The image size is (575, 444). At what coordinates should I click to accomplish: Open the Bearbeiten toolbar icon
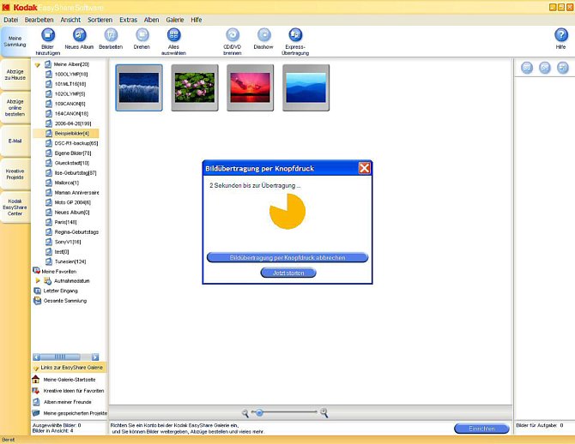(111, 35)
